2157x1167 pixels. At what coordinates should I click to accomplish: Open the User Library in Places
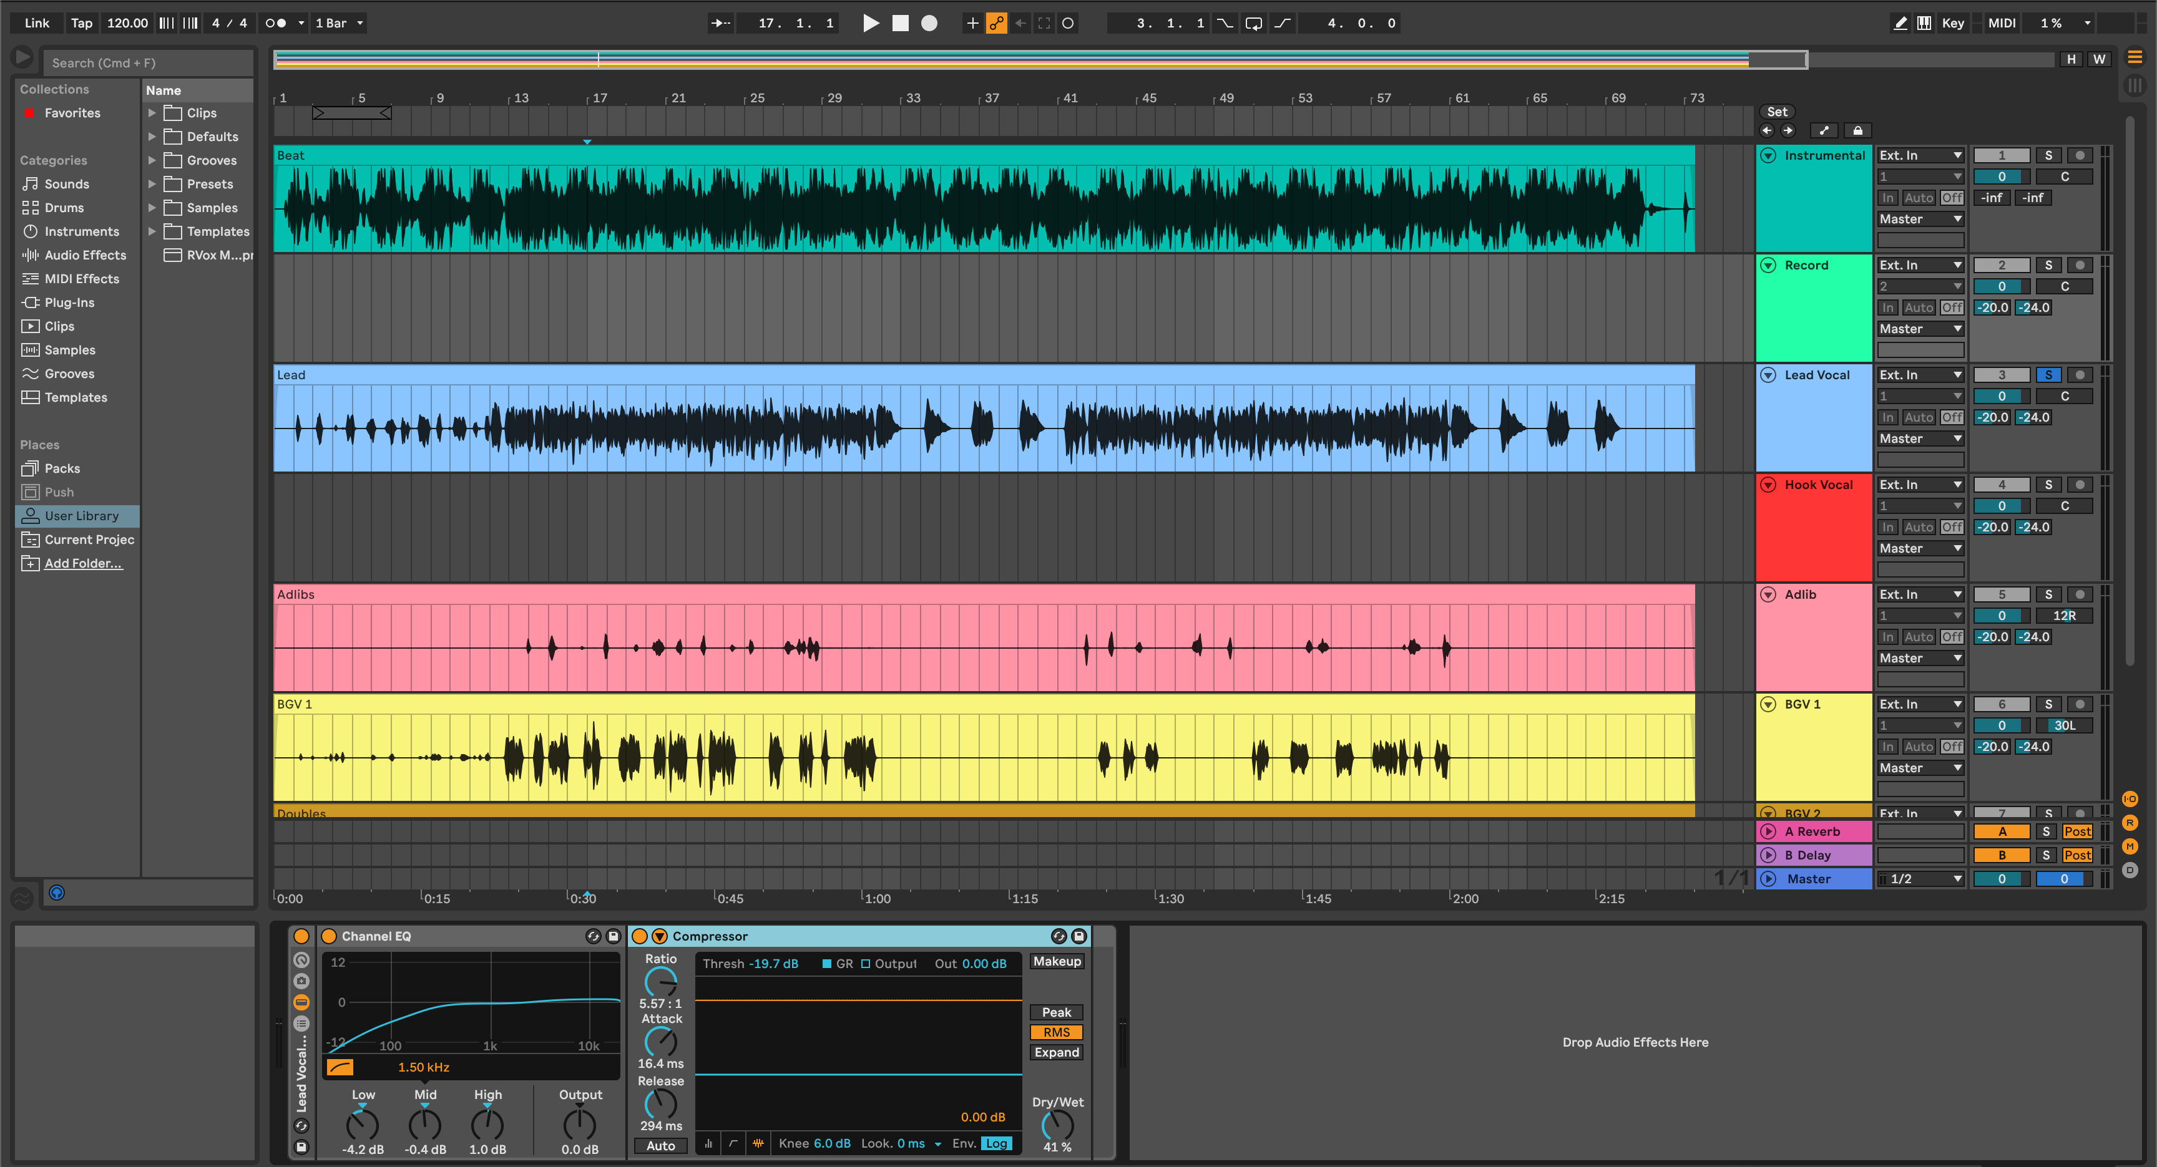tap(82, 515)
